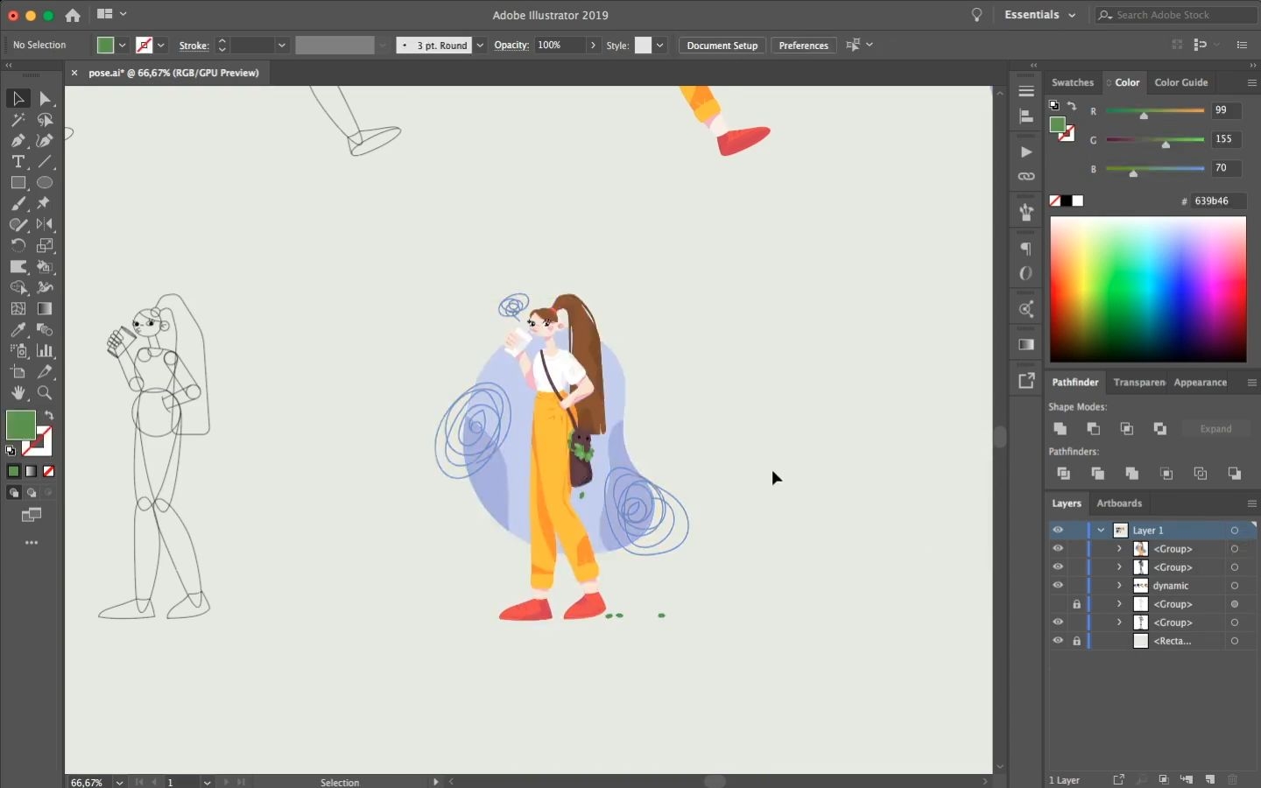This screenshot has width=1261, height=788.
Task: Select the Paintbrush tool
Action: pos(18,204)
